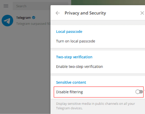The image size is (145, 114).
Task: Click the Telegram surpassed message preview
Action: coord(33,24)
